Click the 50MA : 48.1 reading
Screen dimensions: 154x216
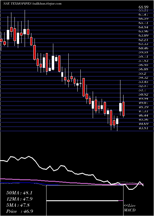coord(19,193)
